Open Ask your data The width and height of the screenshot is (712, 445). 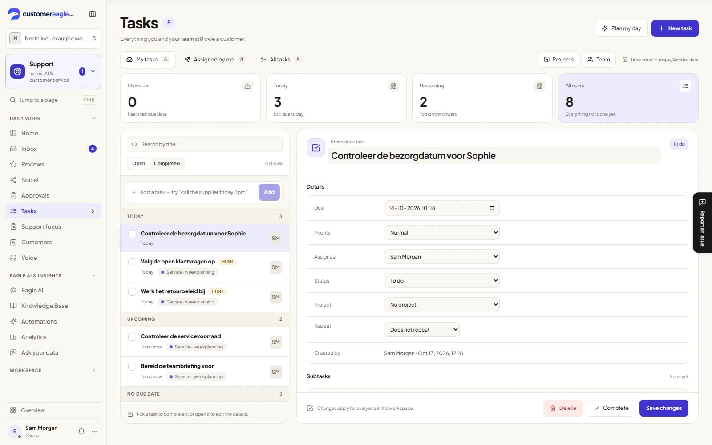[53, 352]
